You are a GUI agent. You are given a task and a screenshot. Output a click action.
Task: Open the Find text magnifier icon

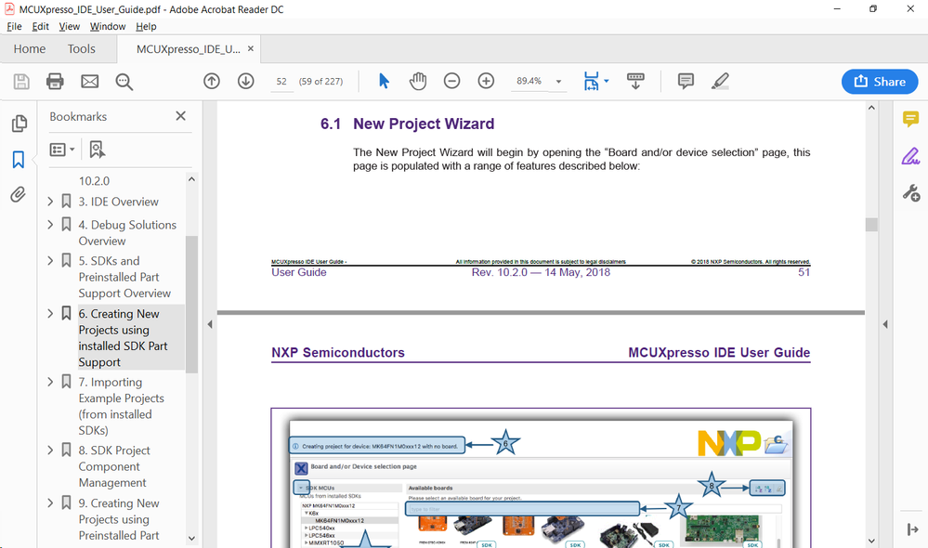[124, 82]
